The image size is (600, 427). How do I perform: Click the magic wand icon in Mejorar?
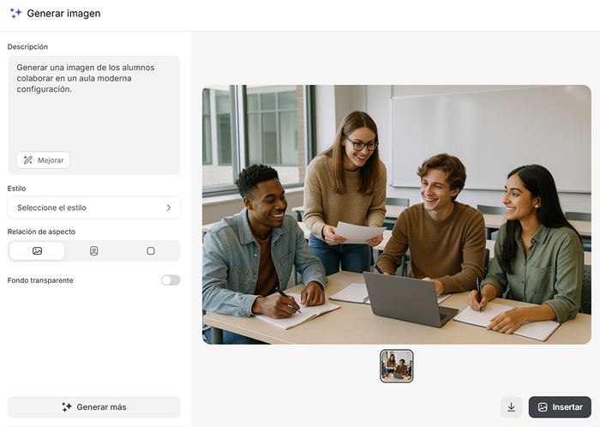[28, 160]
